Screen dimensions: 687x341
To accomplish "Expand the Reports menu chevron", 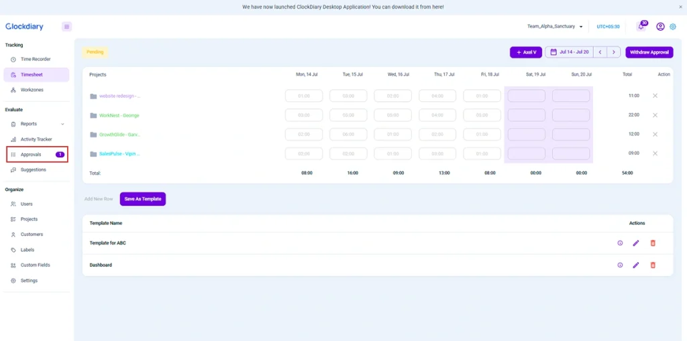I will click(62, 125).
